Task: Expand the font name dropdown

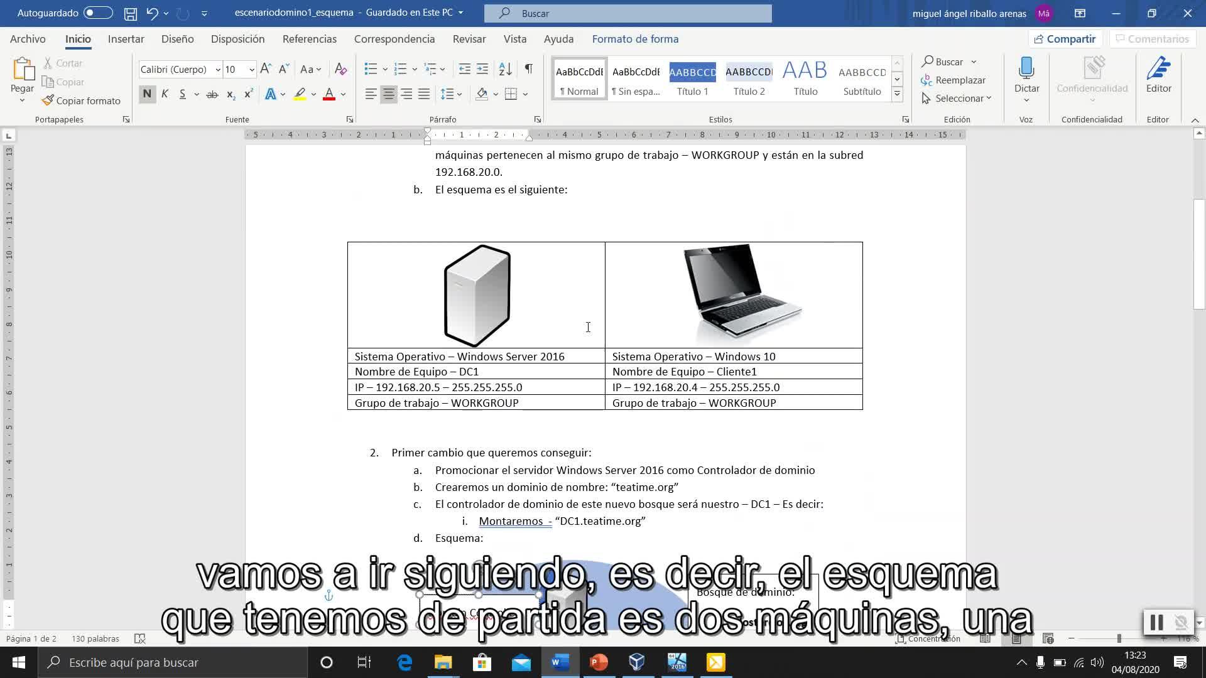Action: (x=218, y=70)
